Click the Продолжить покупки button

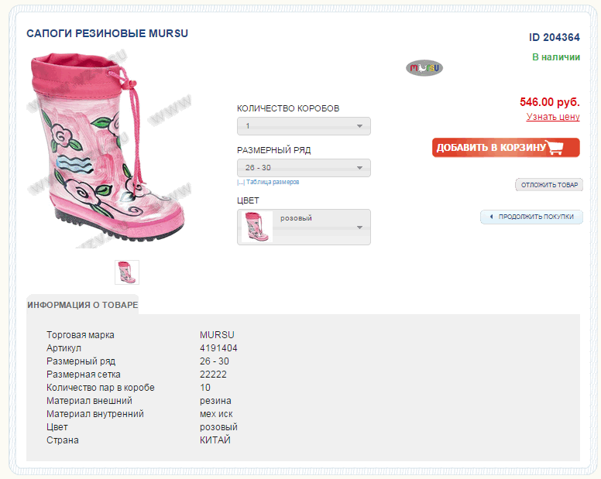pyautogui.click(x=531, y=217)
